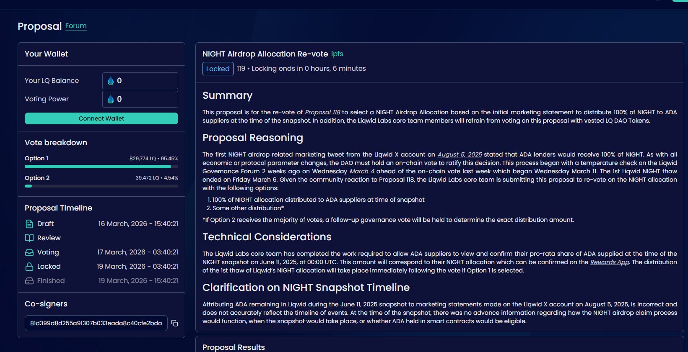Open the March 4 forum link
The height and width of the screenshot is (352, 688).
[362, 171]
